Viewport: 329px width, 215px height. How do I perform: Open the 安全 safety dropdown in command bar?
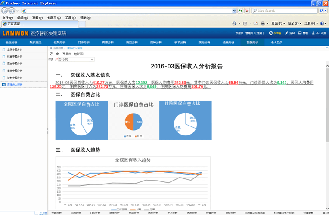click(295, 24)
